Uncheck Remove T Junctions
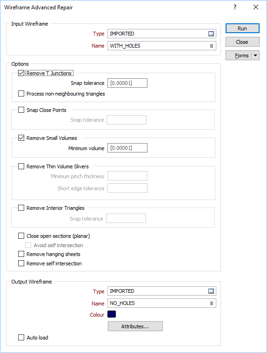 tap(21, 73)
